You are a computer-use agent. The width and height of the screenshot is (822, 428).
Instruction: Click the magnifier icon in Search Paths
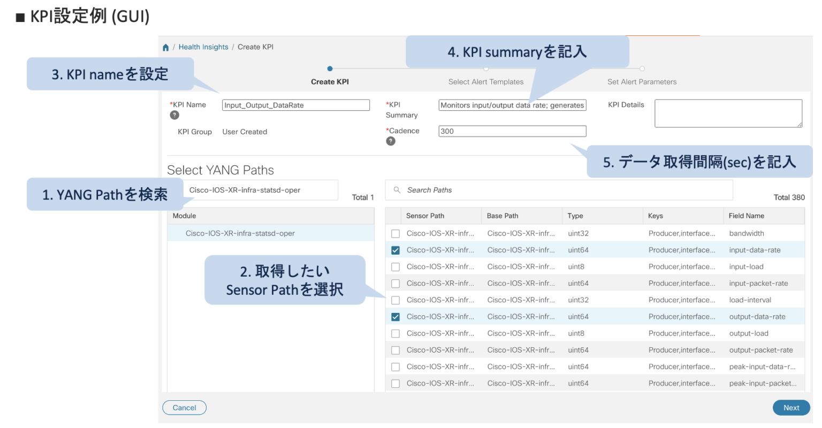pos(396,190)
